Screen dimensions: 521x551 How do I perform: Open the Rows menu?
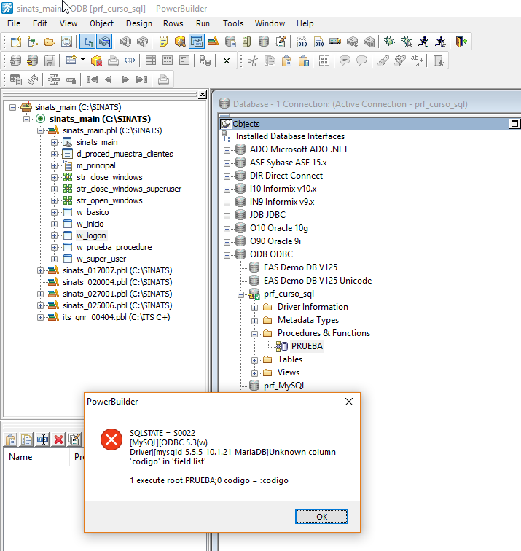[173, 23]
